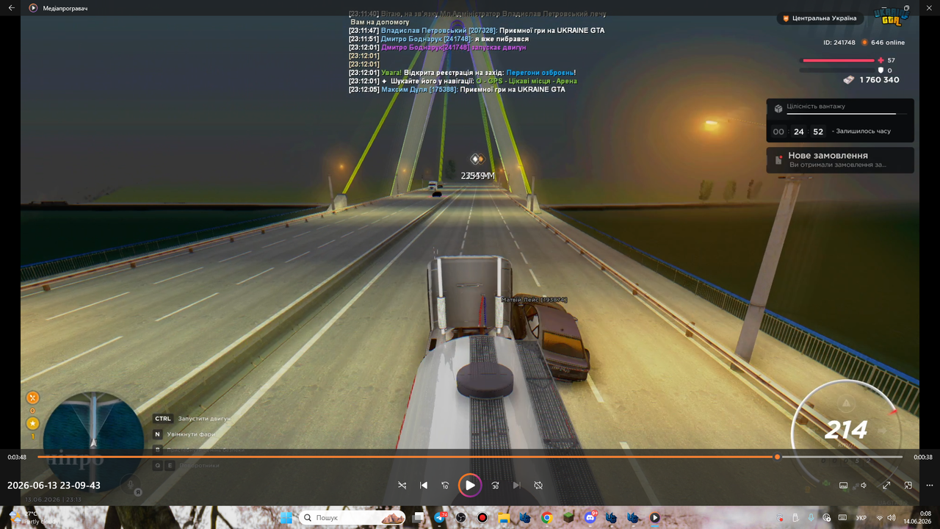This screenshot has width=940, height=529.
Task: Switch the УКР input language indicator
Action: tap(862, 518)
